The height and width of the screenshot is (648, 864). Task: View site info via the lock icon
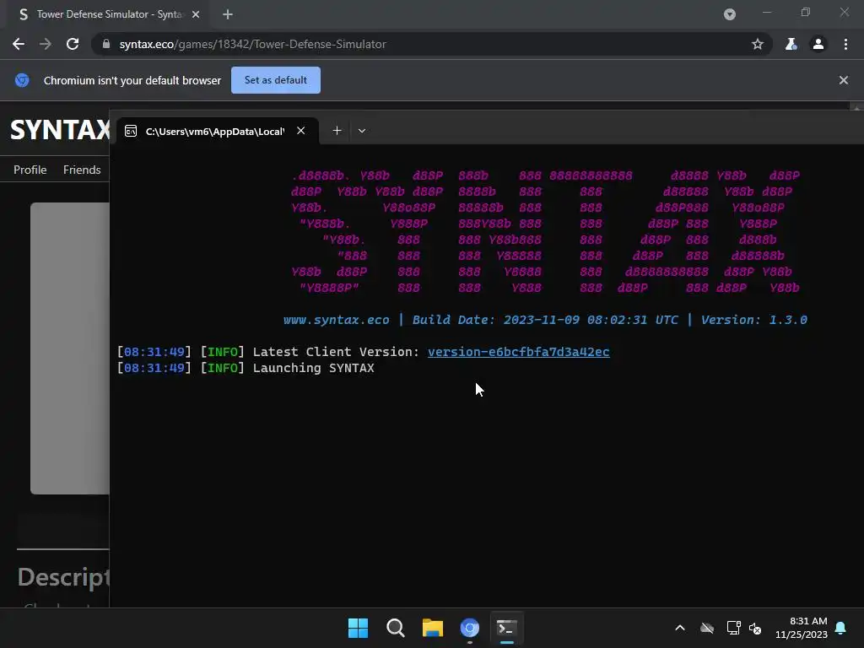(106, 44)
